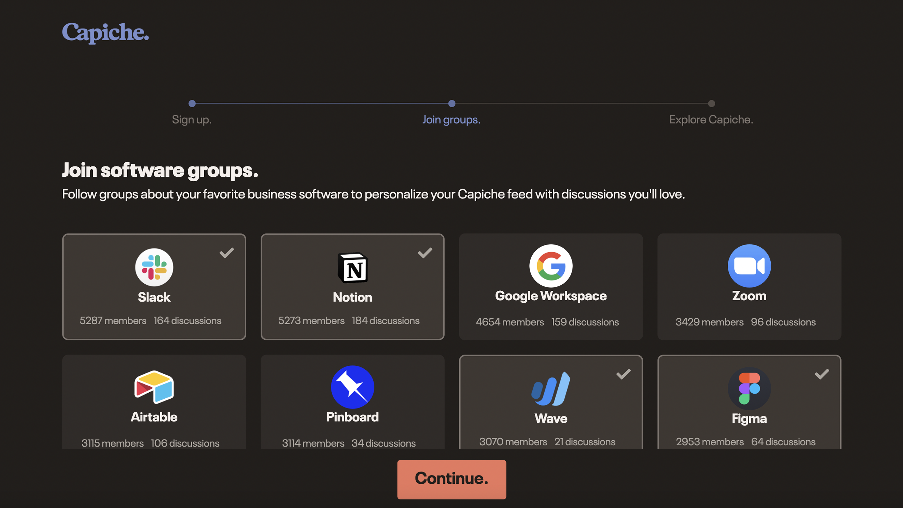Click the Slack logo icon
This screenshot has width=903, height=508.
pos(154,267)
